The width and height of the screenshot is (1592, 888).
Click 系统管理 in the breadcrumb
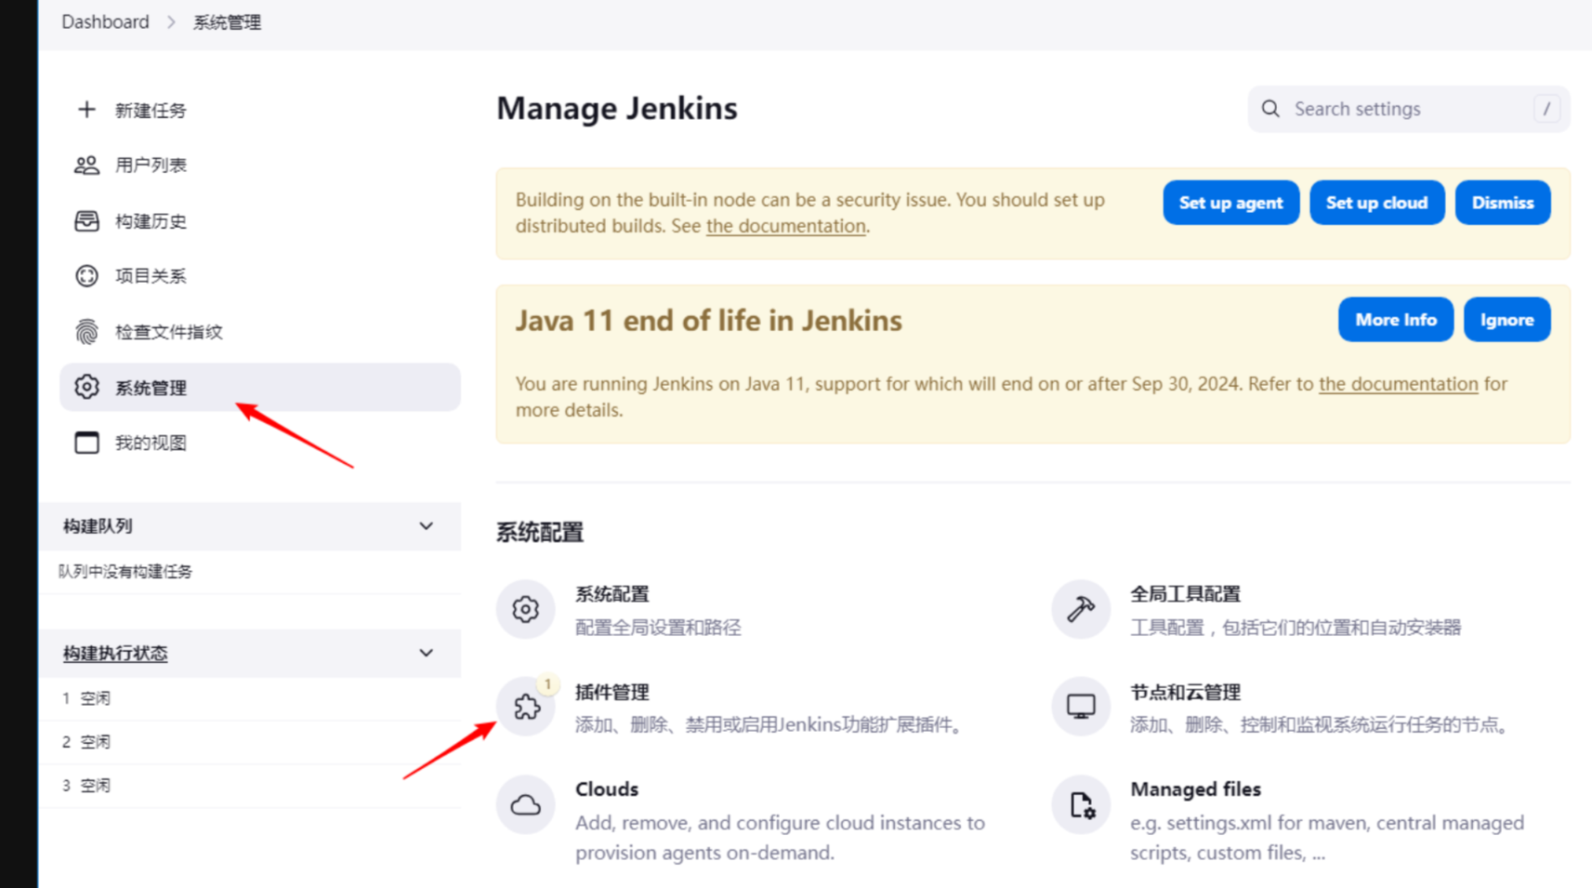227,22
